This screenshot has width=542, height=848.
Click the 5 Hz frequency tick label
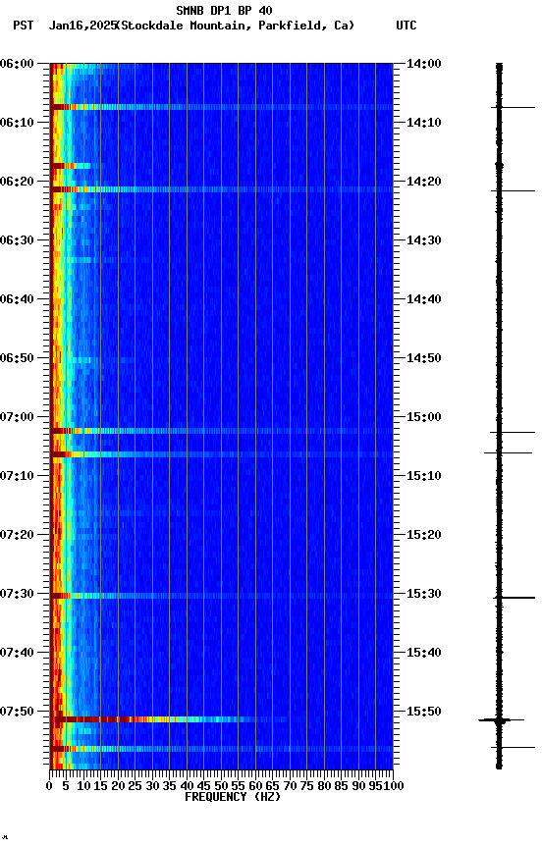click(66, 786)
